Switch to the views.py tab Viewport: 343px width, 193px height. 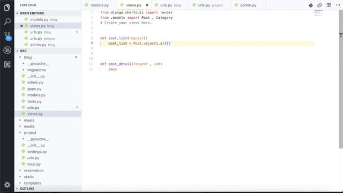pos(134,5)
